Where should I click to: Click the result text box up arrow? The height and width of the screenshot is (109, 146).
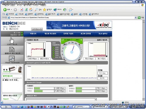pos(95,100)
